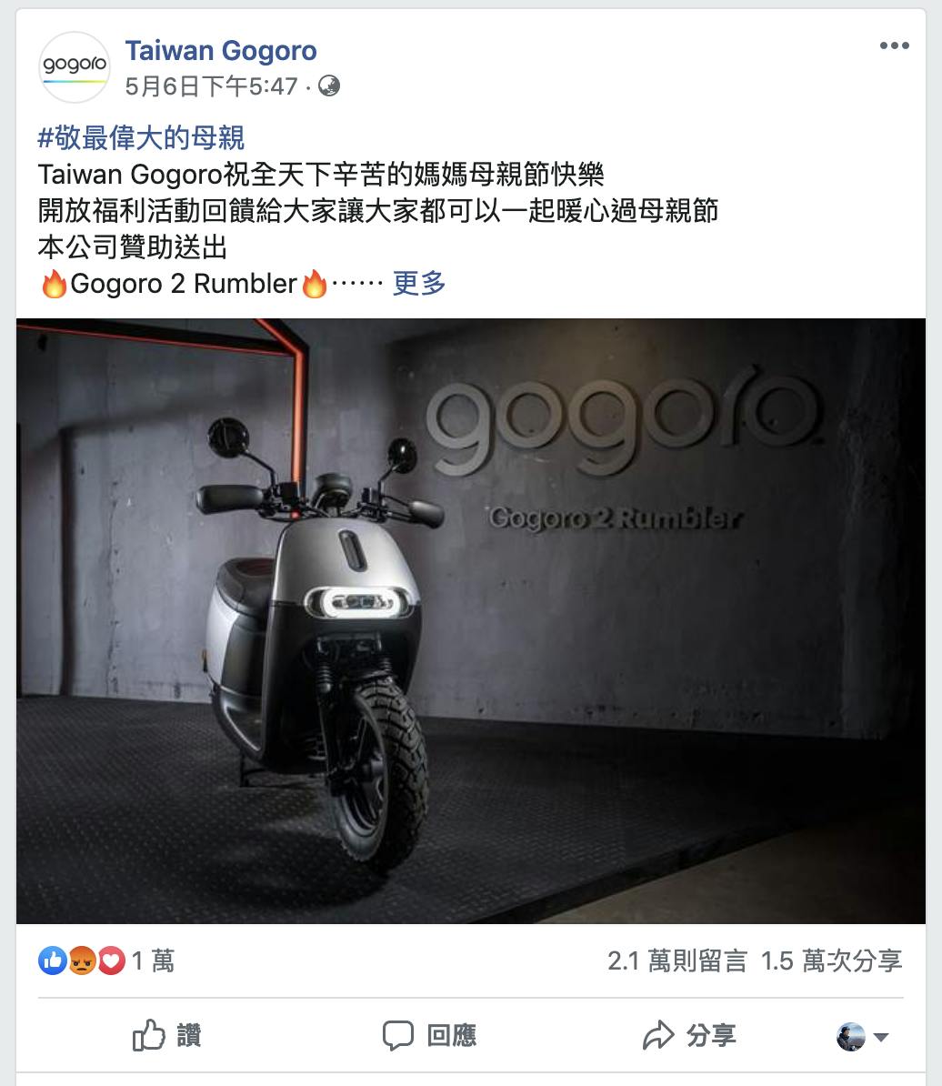Click the small user avatar beside 分享
Viewport: 942px width, 1086px height.
tap(851, 1037)
